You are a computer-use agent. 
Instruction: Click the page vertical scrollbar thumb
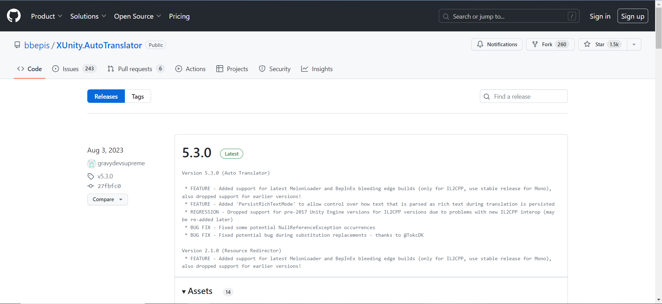coord(659,28)
